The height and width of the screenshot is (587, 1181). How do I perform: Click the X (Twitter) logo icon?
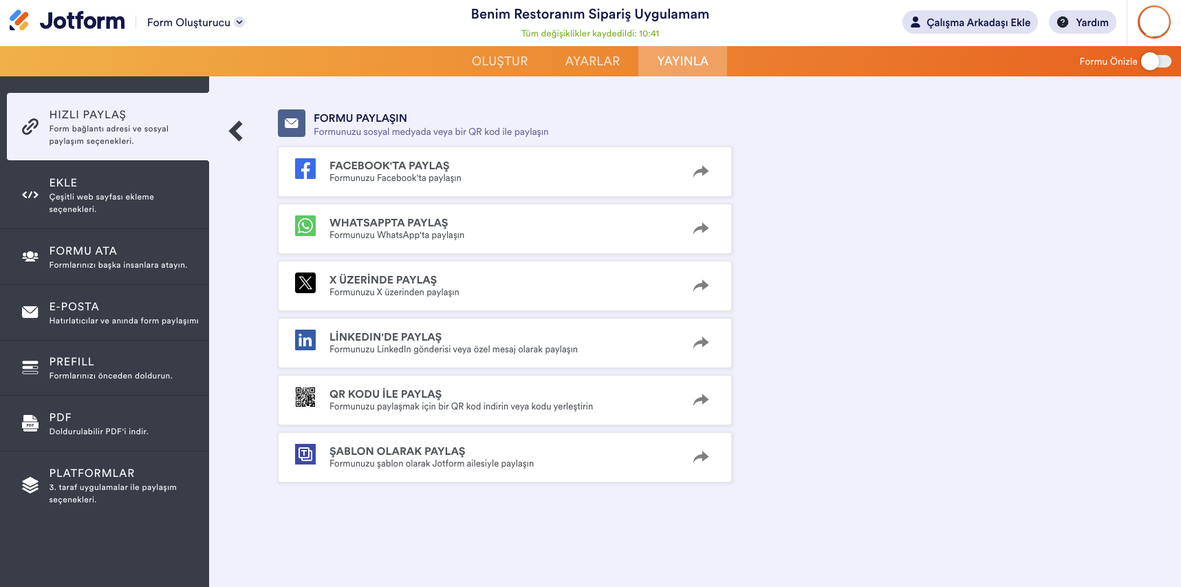(305, 283)
